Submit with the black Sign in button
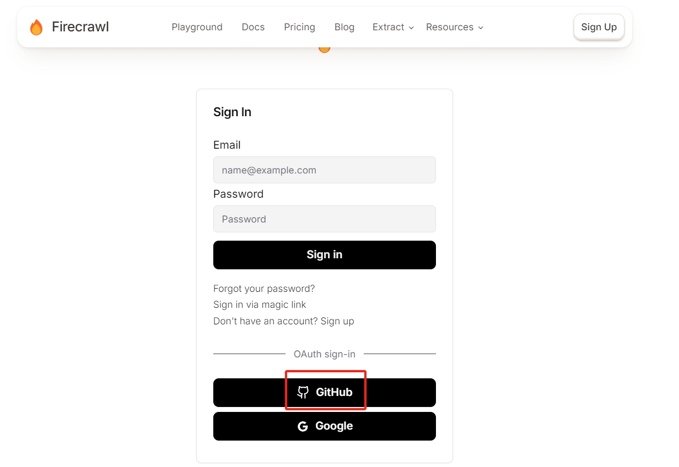This screenshot has height=467, width=679. (325, 255)
